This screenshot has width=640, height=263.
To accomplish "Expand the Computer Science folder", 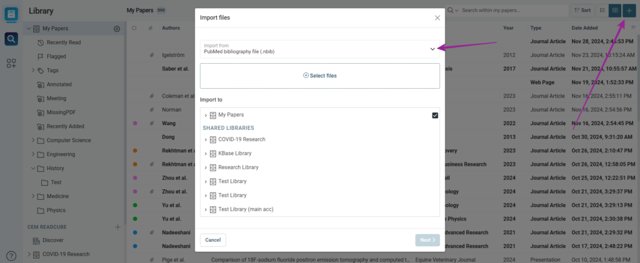I will (x=34, y=140).
